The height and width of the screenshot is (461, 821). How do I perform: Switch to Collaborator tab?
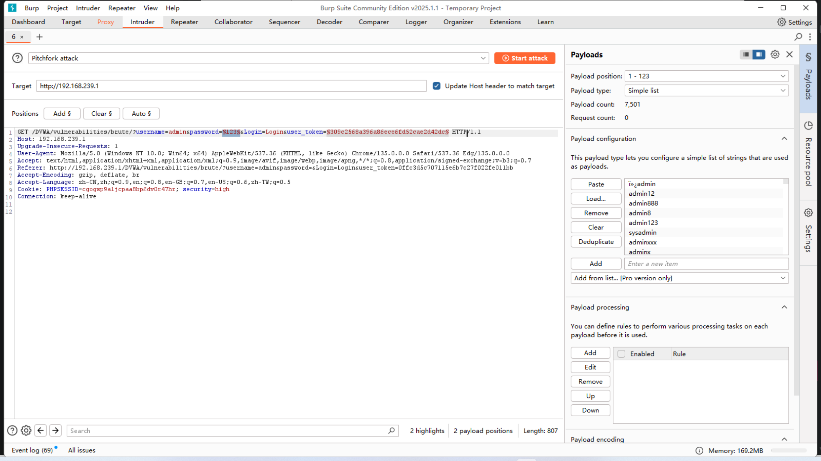233,22
